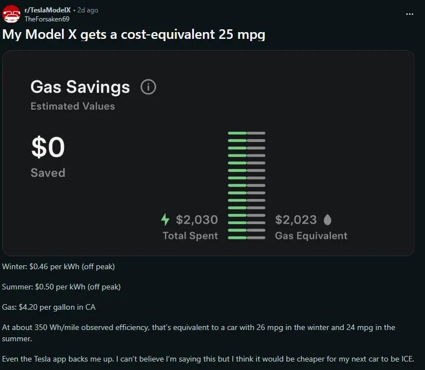Viewport: 425px width, 370px height.
Task: Open the post title about 25 mpg
Action: (x=134, y=34)
